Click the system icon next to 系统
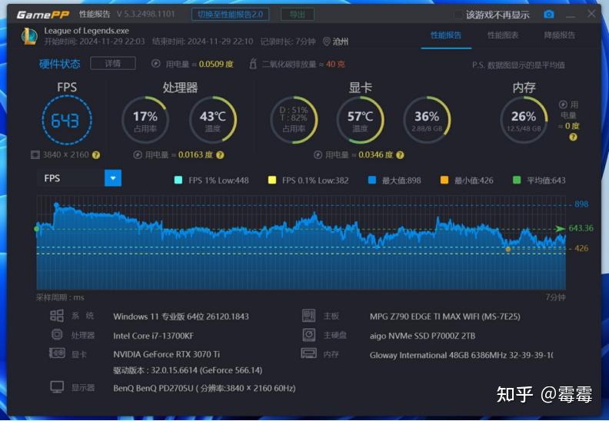The image size is (609, 421). 57,316
